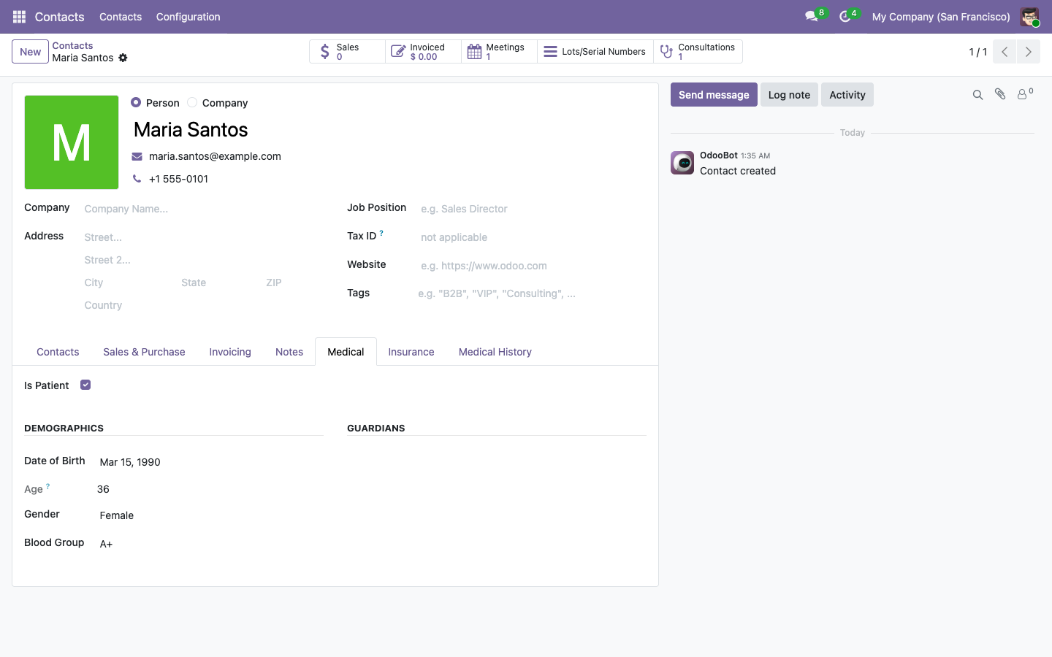
Task: Click the green M contact avatar image
Action: pos(72,142)
